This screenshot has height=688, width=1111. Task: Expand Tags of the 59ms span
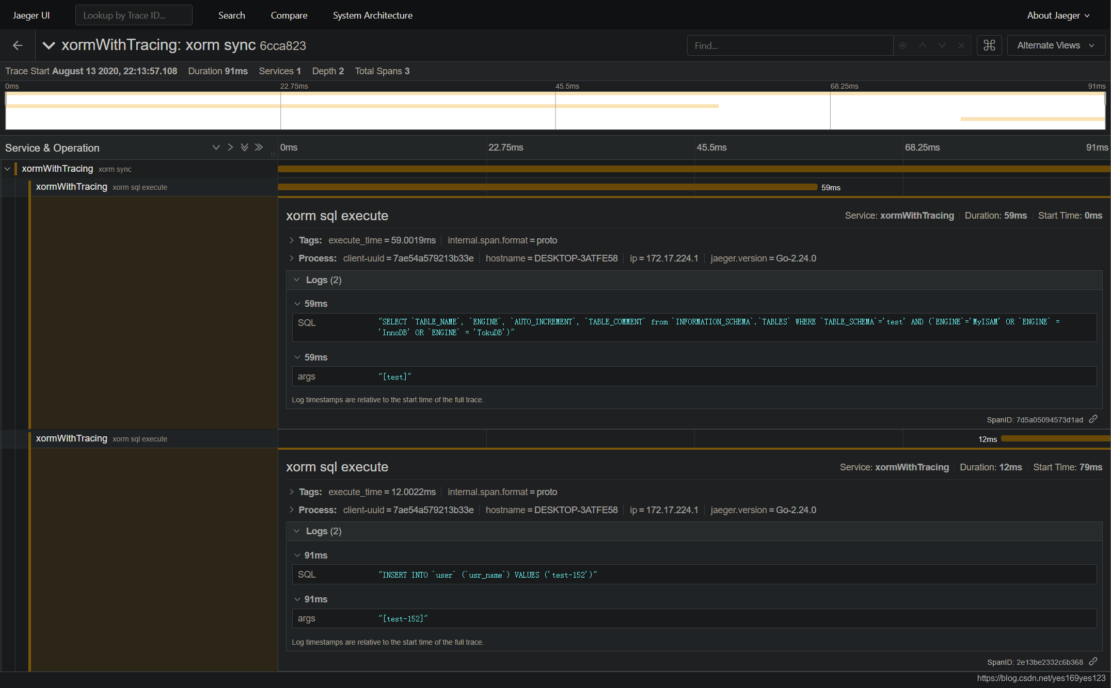tap(291, 240)
